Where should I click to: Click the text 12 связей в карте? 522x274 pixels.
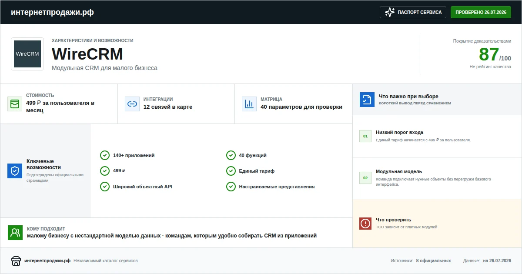click(x=168, y=107)
